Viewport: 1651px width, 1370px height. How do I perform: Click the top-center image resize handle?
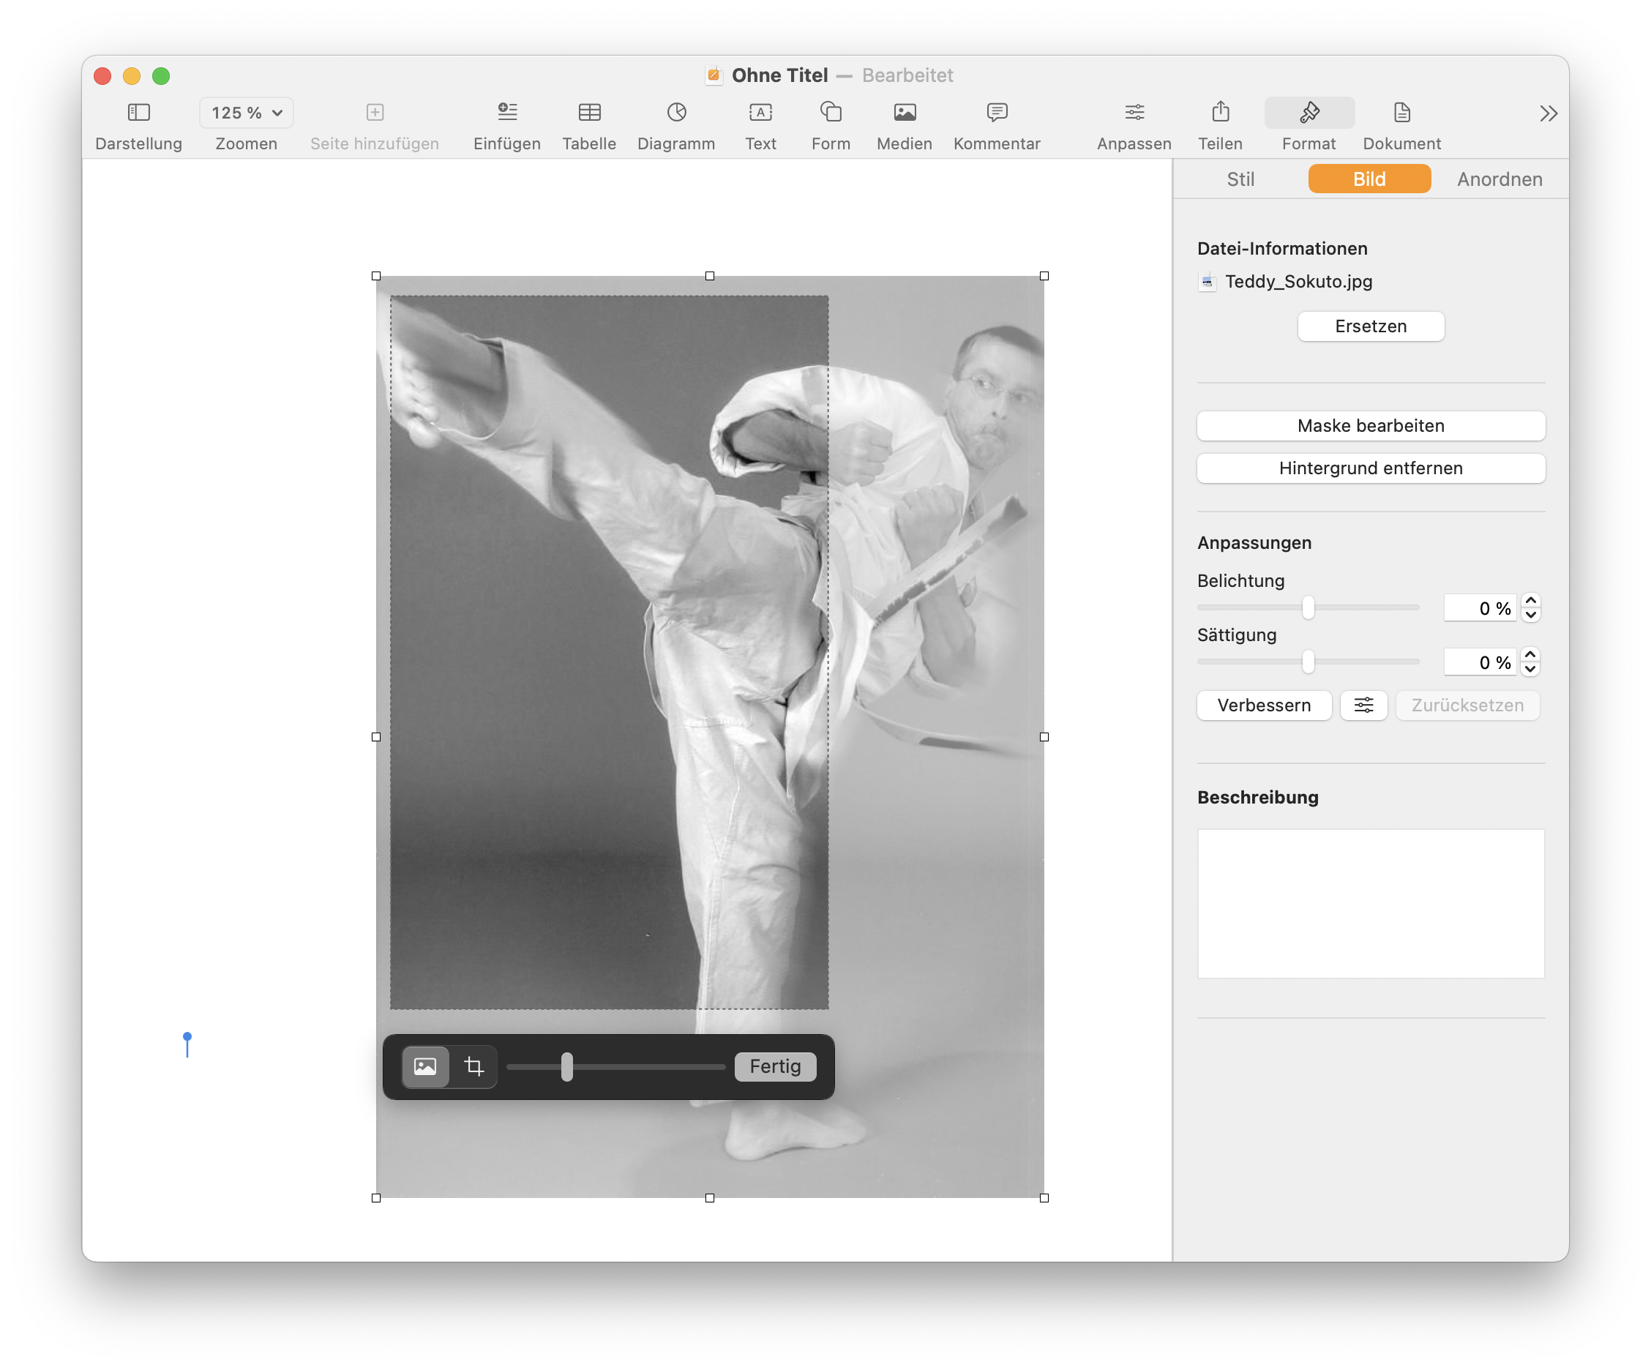[x=710, y=276]
